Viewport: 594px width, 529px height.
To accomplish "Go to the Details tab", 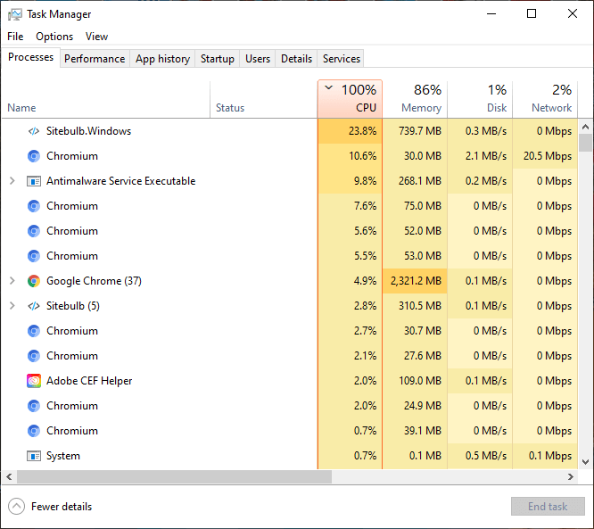I will 297,59.
